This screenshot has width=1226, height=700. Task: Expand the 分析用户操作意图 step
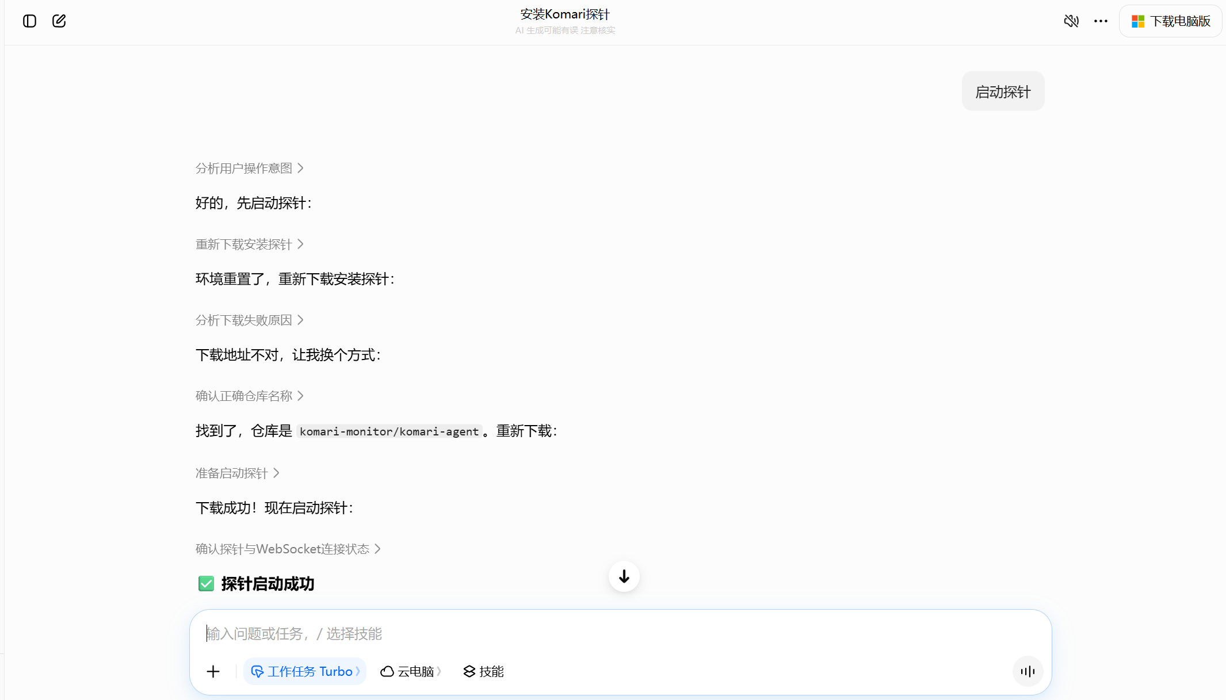pos(250,168)
